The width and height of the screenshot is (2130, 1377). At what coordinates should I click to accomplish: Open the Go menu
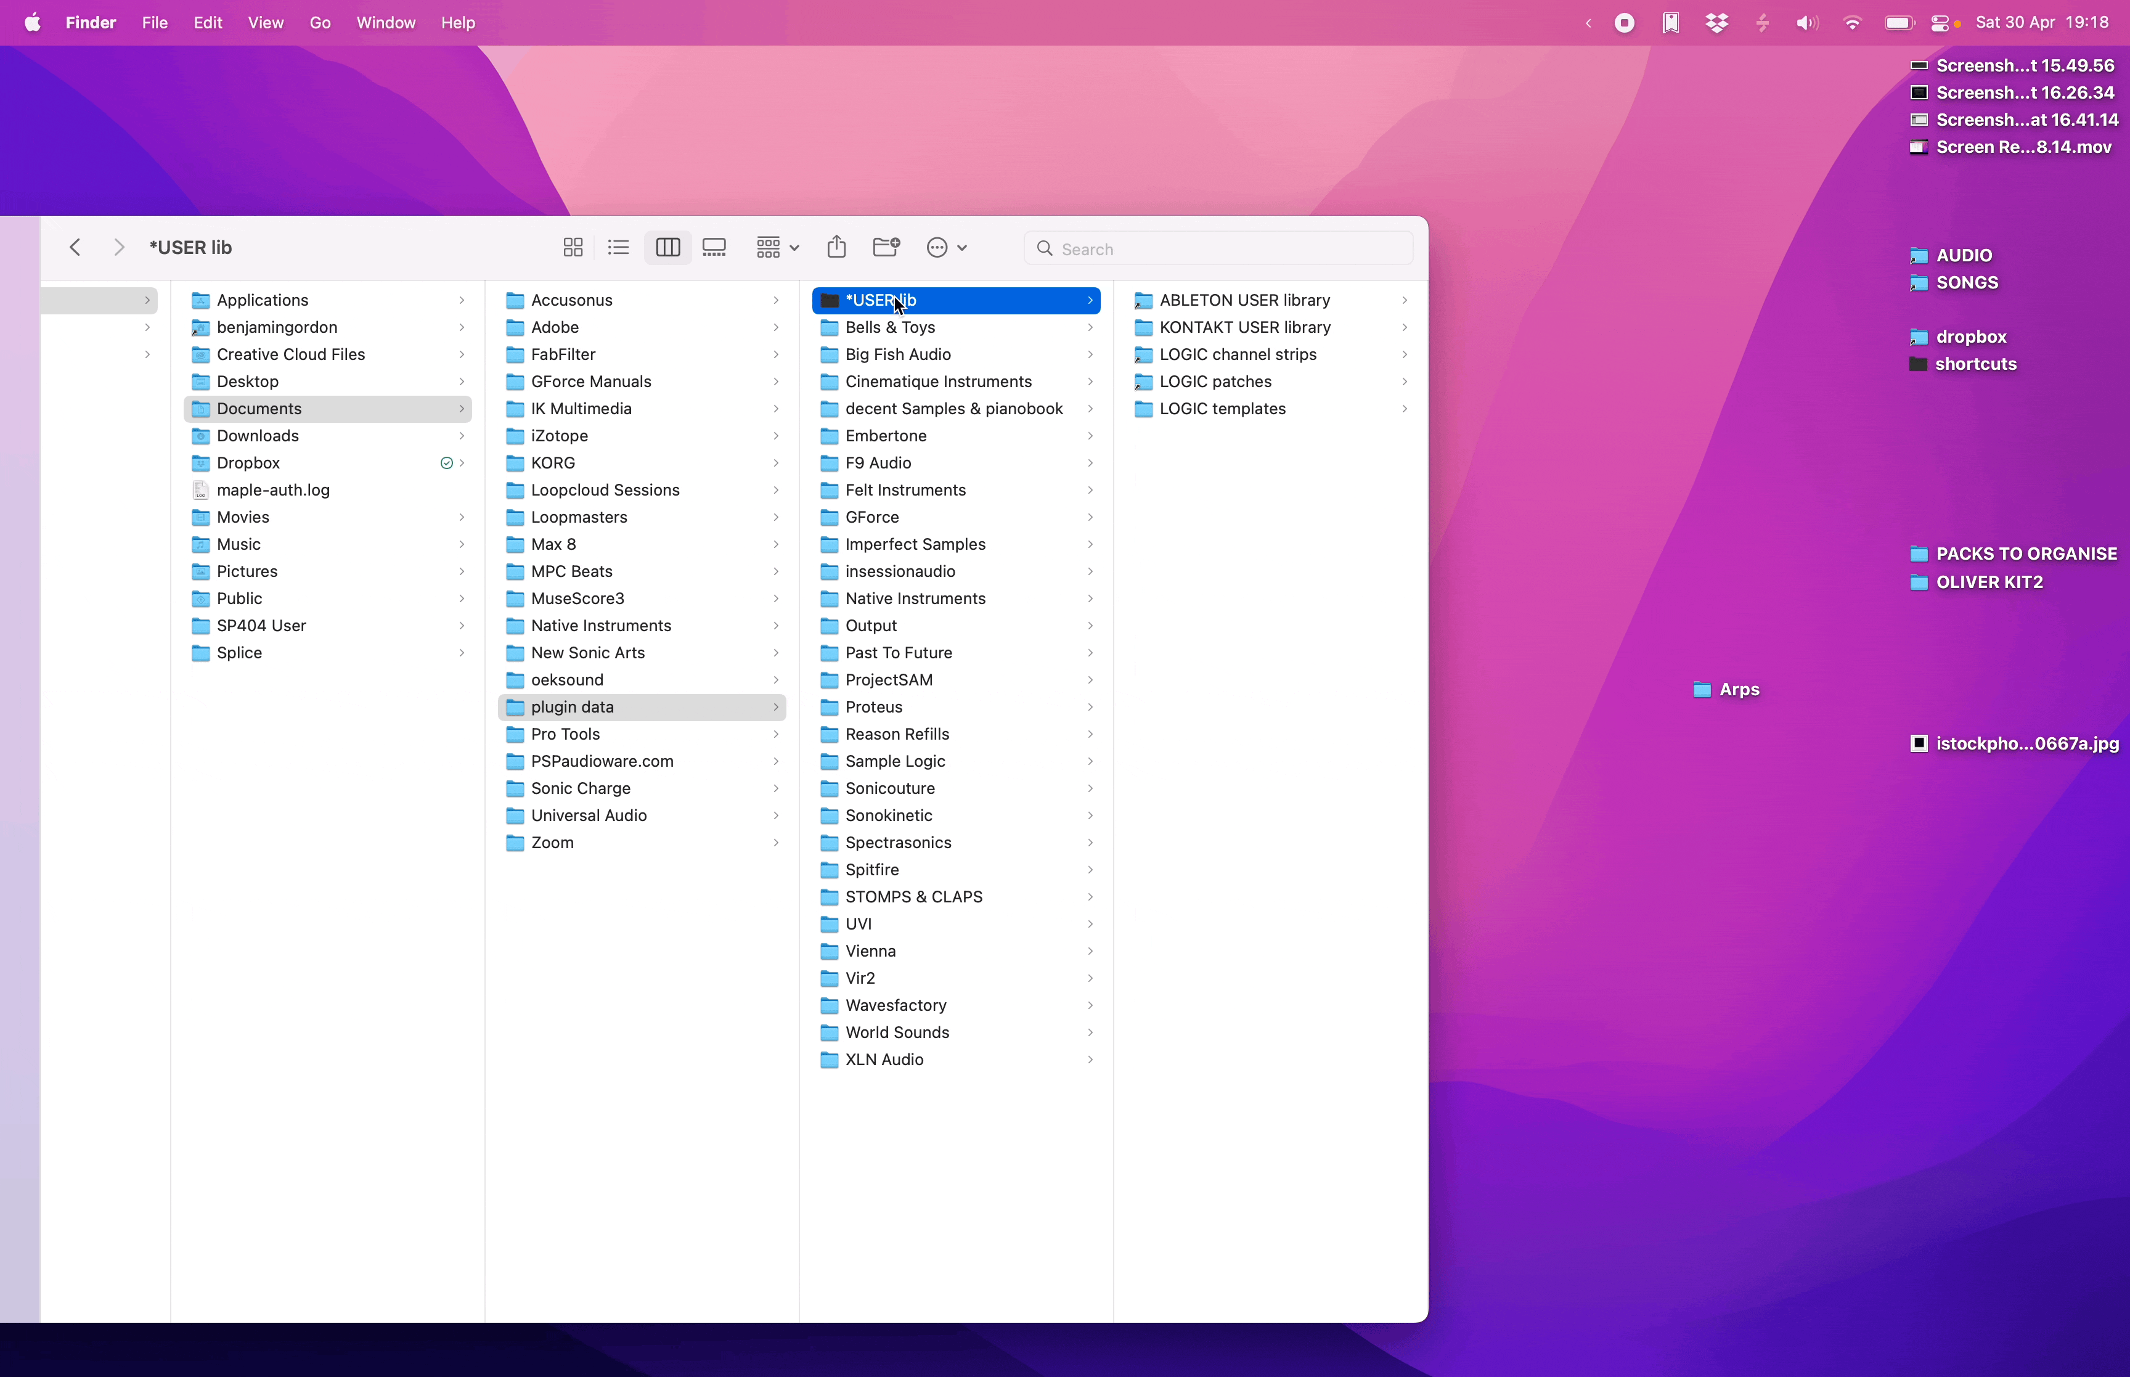[x=320, y=23]
